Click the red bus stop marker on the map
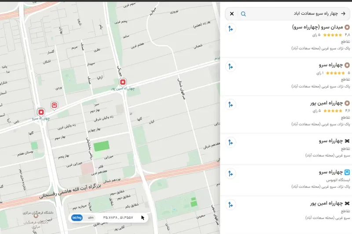352x234 pixels. (x=54, y=105)
